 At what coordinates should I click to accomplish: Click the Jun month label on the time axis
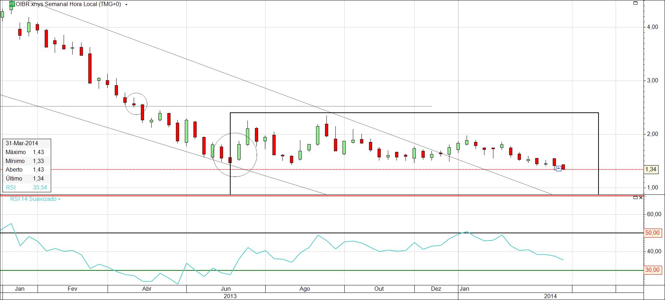click(226, 289)
